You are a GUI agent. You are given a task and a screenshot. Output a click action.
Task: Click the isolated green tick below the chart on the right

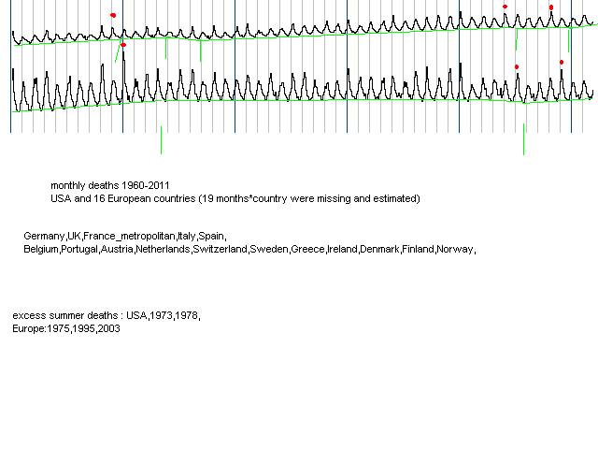tap(523, 139)
